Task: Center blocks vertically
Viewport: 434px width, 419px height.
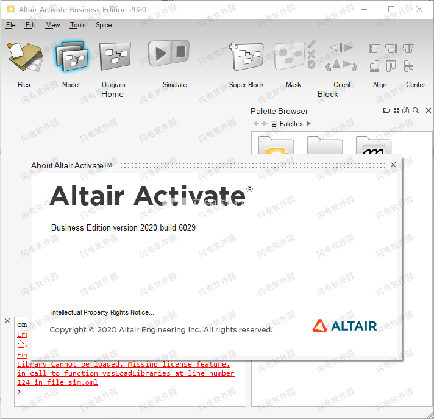Action: (x=408, y=66)
